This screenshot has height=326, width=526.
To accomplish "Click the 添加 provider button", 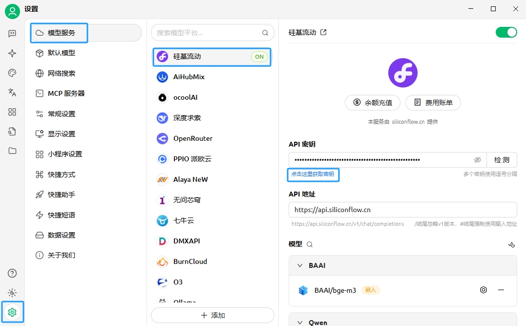I will tap(212, 315).
